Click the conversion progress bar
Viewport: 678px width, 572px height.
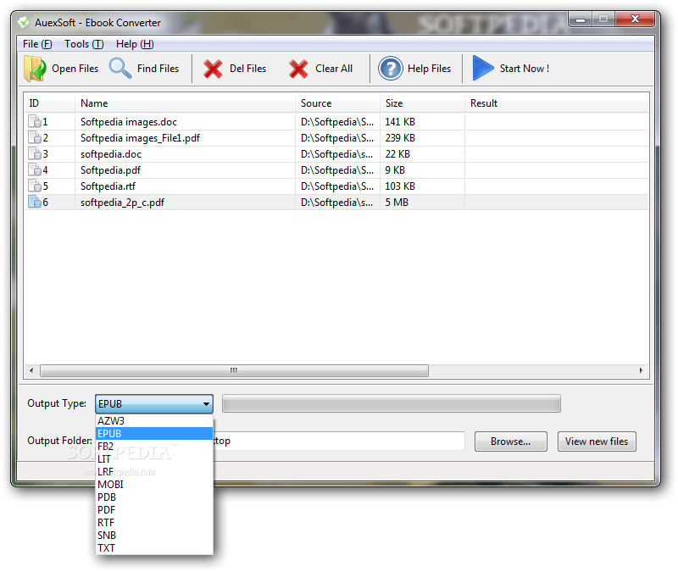392,403
